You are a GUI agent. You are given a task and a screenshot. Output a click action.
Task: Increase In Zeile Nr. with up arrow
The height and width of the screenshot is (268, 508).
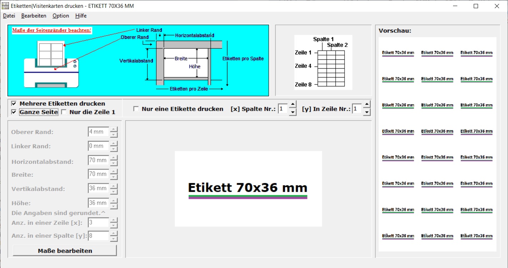click(x=367, y=105)
